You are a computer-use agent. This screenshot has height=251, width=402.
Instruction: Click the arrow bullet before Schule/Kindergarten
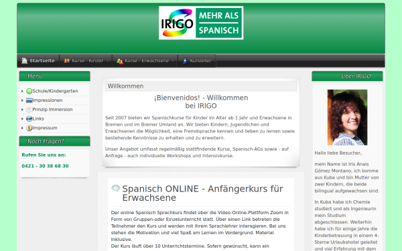[x=23, y=91]
